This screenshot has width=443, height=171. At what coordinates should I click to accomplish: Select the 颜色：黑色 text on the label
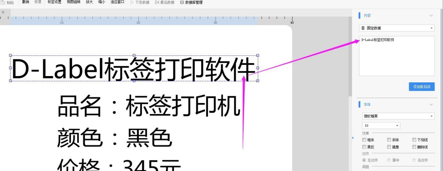[115, 137]
